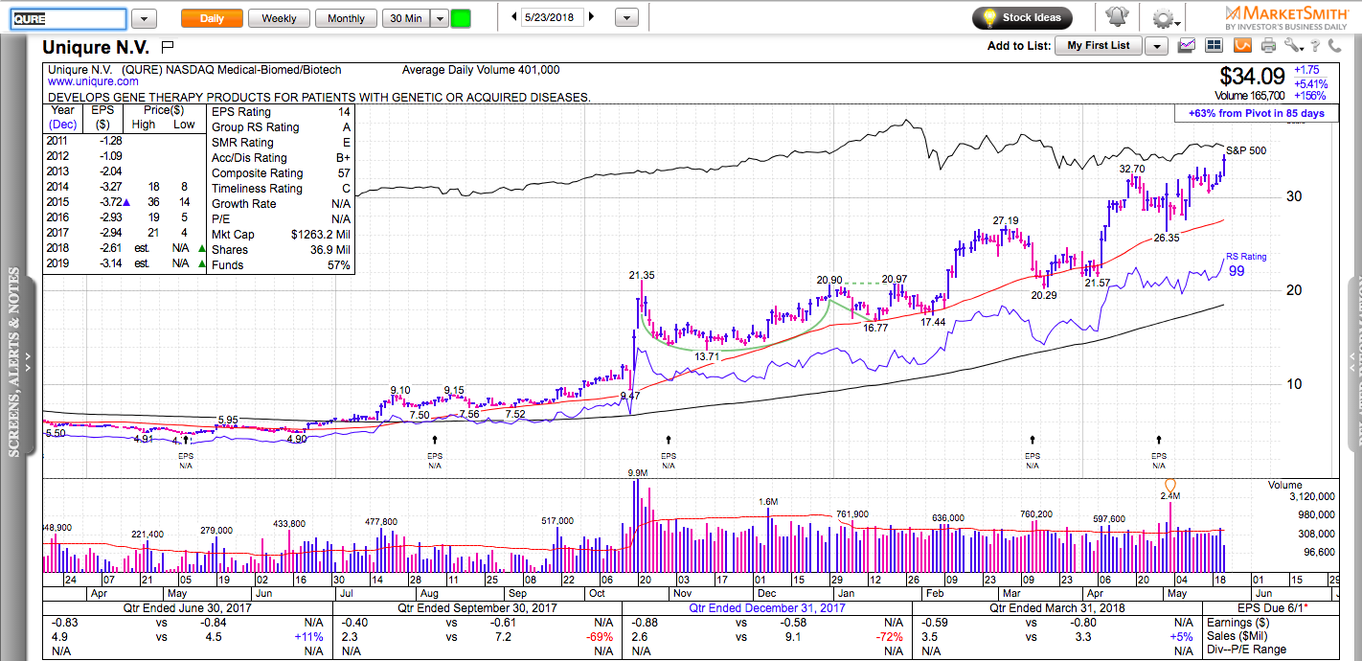This screenshot has height=661, width=1362.
Task: Click the RS Rating 99 label on chart
Action: tap(1247, 263)
